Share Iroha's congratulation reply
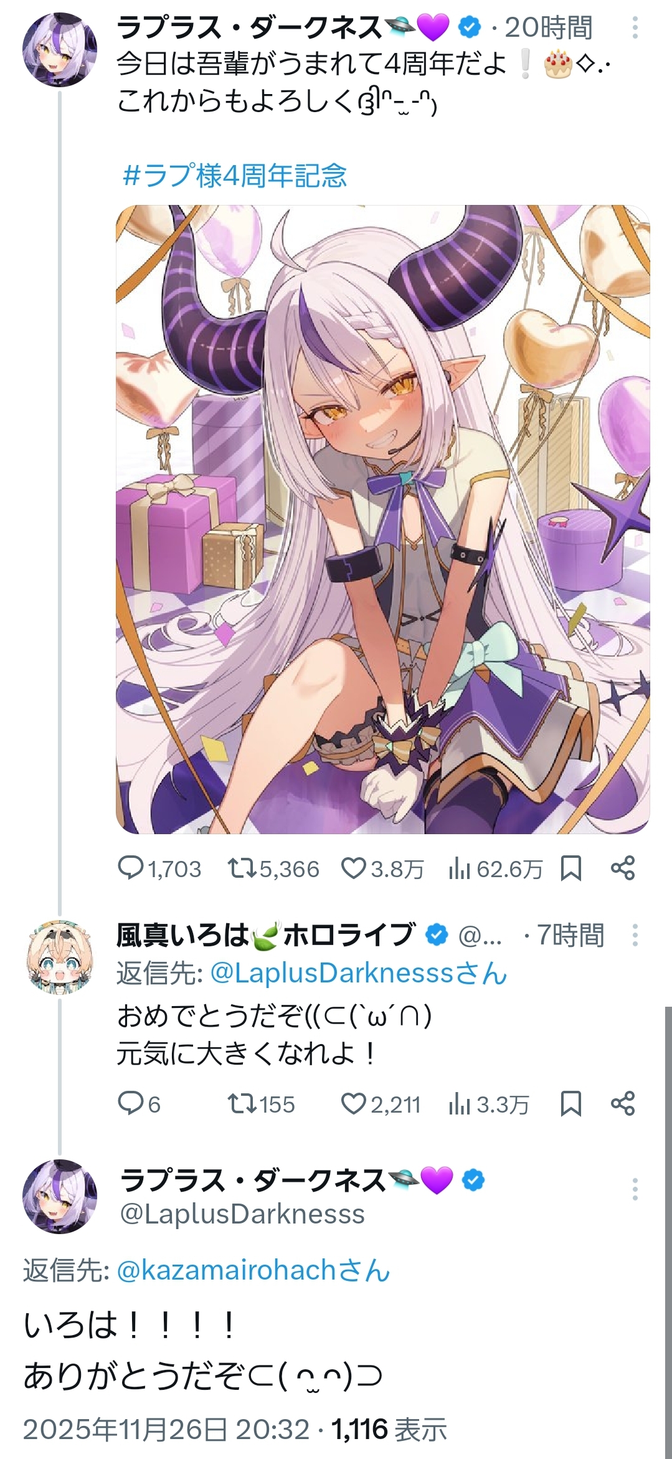This screenshot has height=1459, width=672. 623,1103
